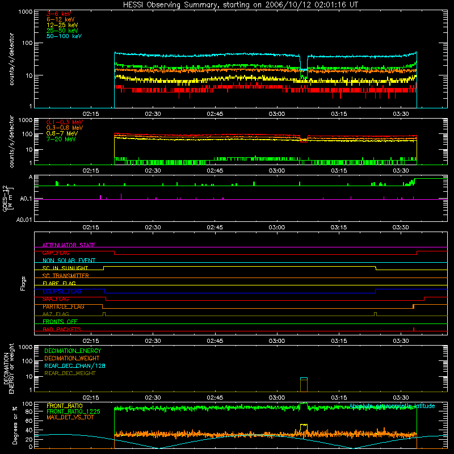Click the FLARE_FLAG label

tap(59, 283)
